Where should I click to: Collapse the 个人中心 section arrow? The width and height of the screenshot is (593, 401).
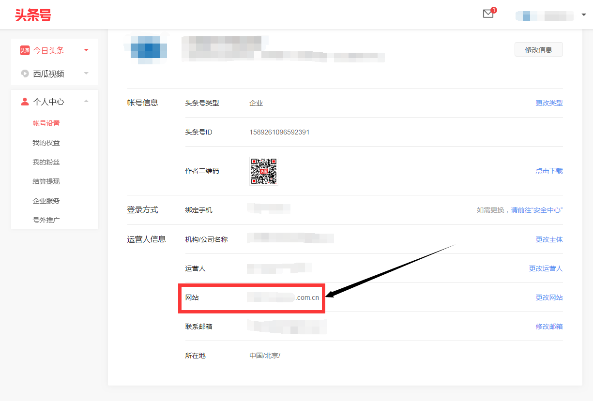(86, 101)
